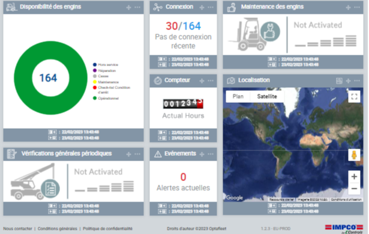Click the plus icon on Connexion widget
369x234 pixels.
pyautogui.click(x=202, y=8)
